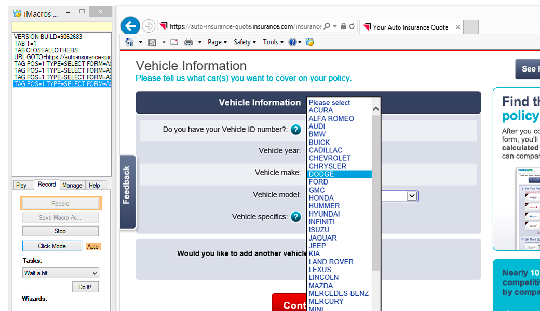The image size is (540, 311).
Task: Switch to the Manage tab in iMacros
Action: [x=72, y=185]
